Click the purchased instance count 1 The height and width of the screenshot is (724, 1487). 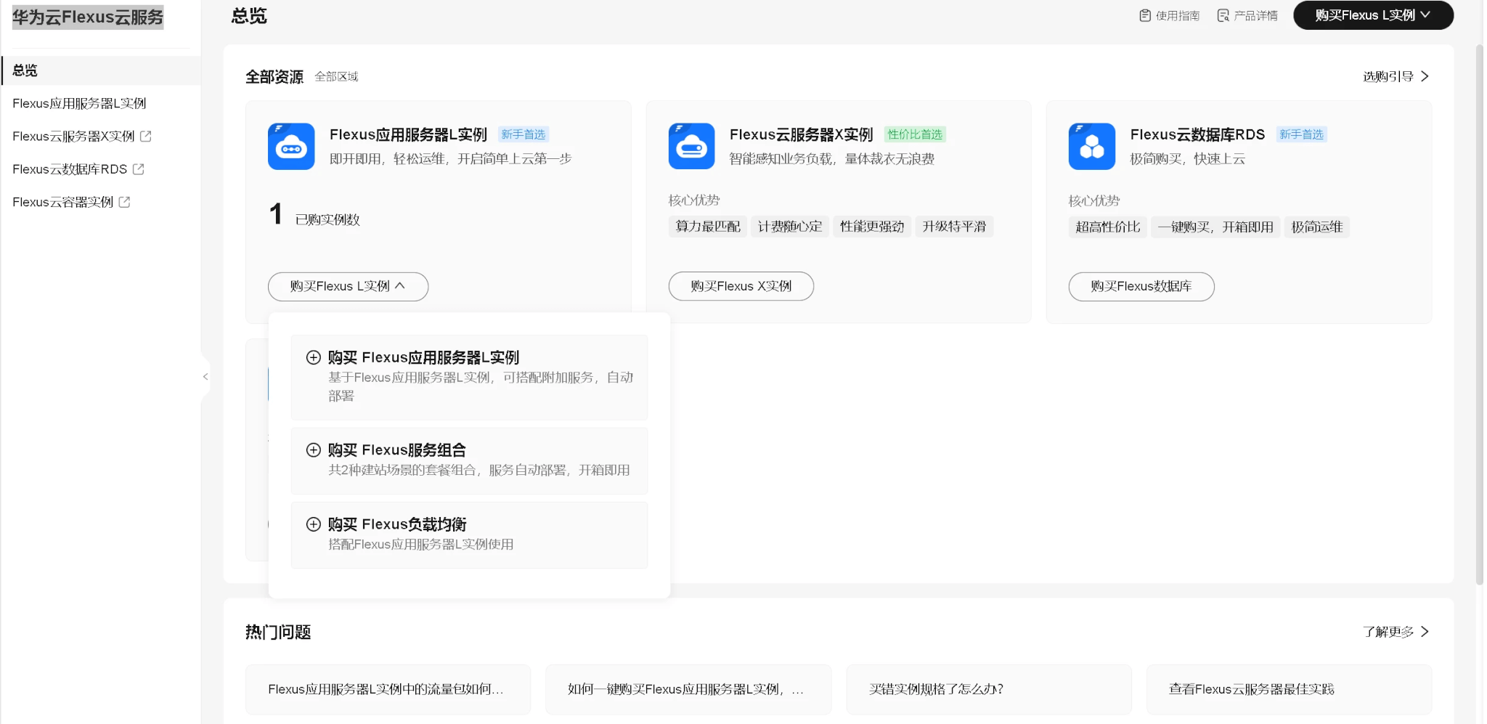pyautogui.click(x=275, y=213)
